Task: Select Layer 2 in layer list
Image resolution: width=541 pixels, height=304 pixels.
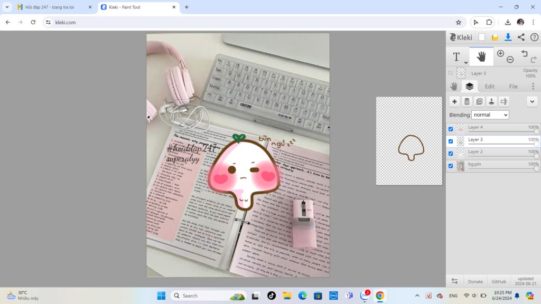Action: point(493,153)
